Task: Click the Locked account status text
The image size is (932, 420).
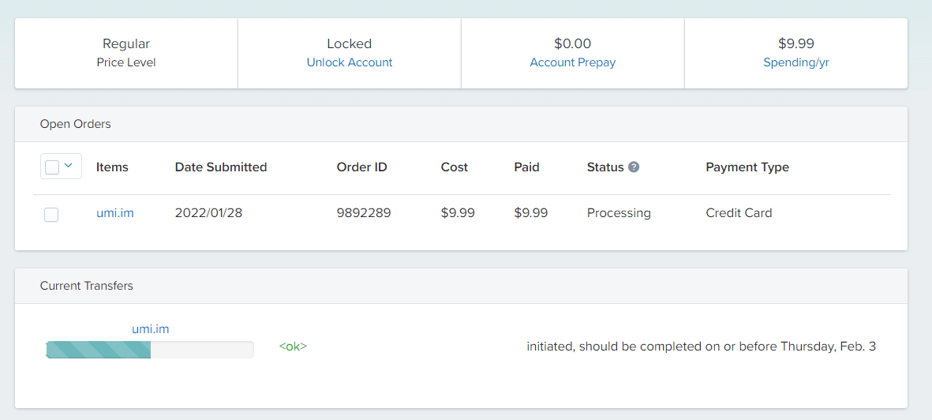Action: point(350,44)
